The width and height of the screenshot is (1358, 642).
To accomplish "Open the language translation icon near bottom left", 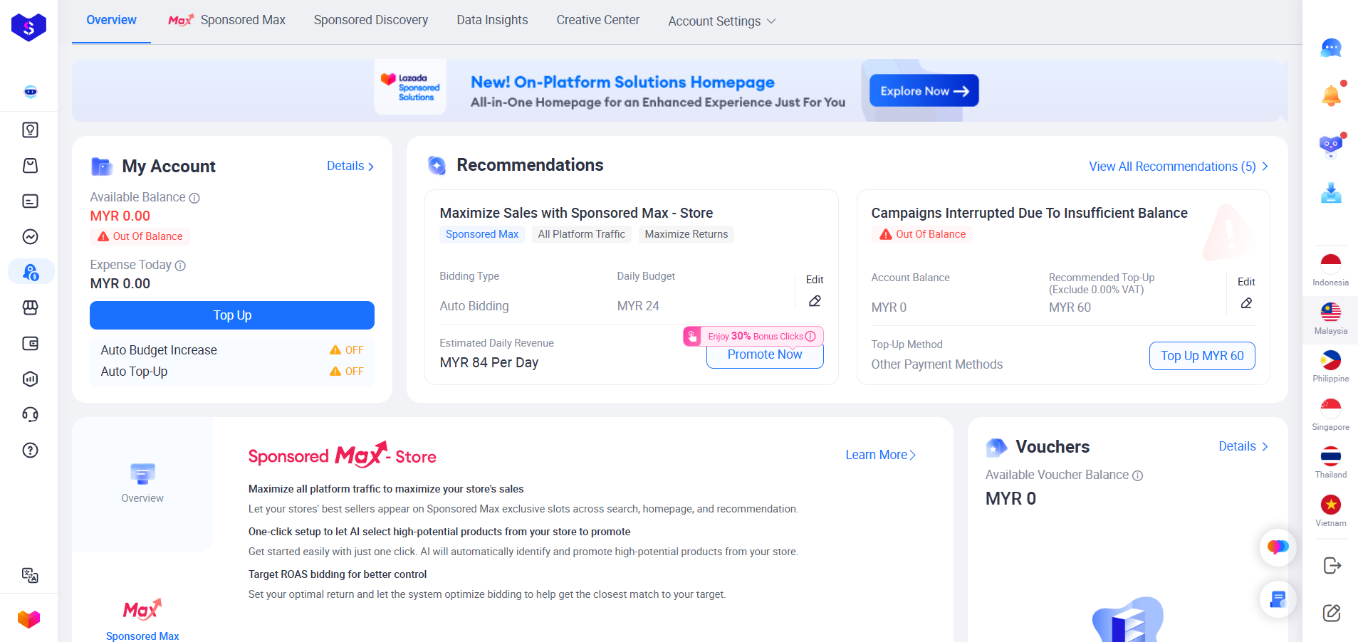I will coord(29,575).
